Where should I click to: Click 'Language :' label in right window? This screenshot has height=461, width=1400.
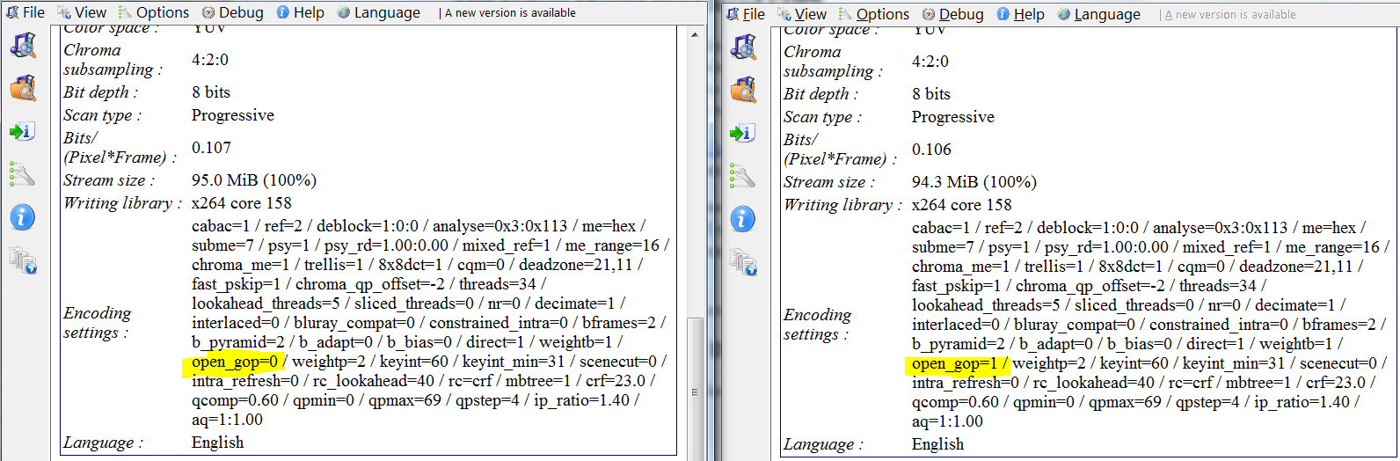click(823, 444)
